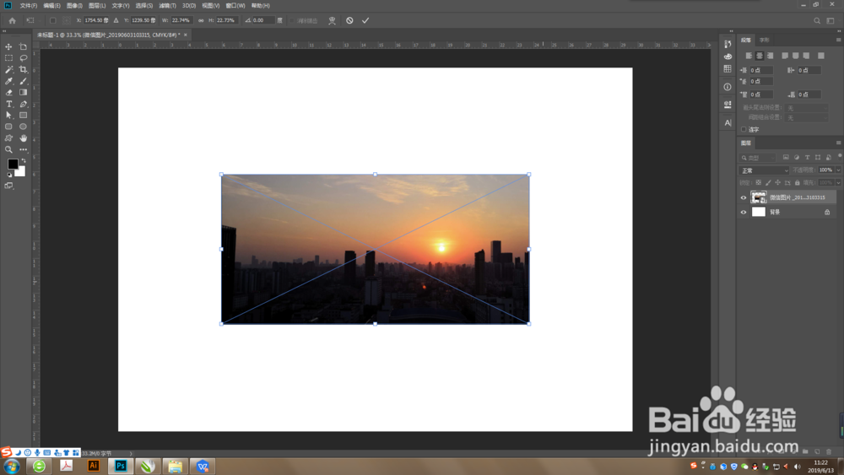Go to the Home screen
Viewport: 844px width, 475px height.
(x=13, y=20)
